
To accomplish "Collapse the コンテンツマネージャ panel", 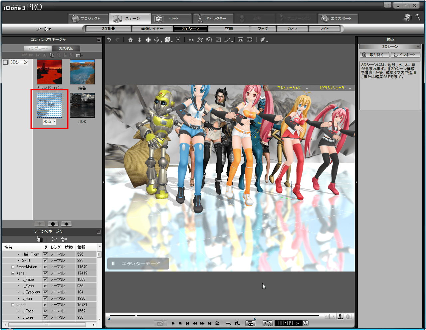I will (x=99, y=40).
